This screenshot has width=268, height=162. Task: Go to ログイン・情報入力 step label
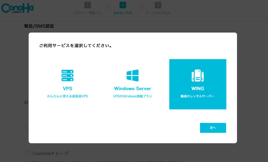pos(87,13)
